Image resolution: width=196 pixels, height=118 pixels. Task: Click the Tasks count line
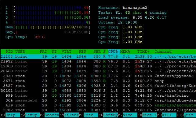pos(132,13)
